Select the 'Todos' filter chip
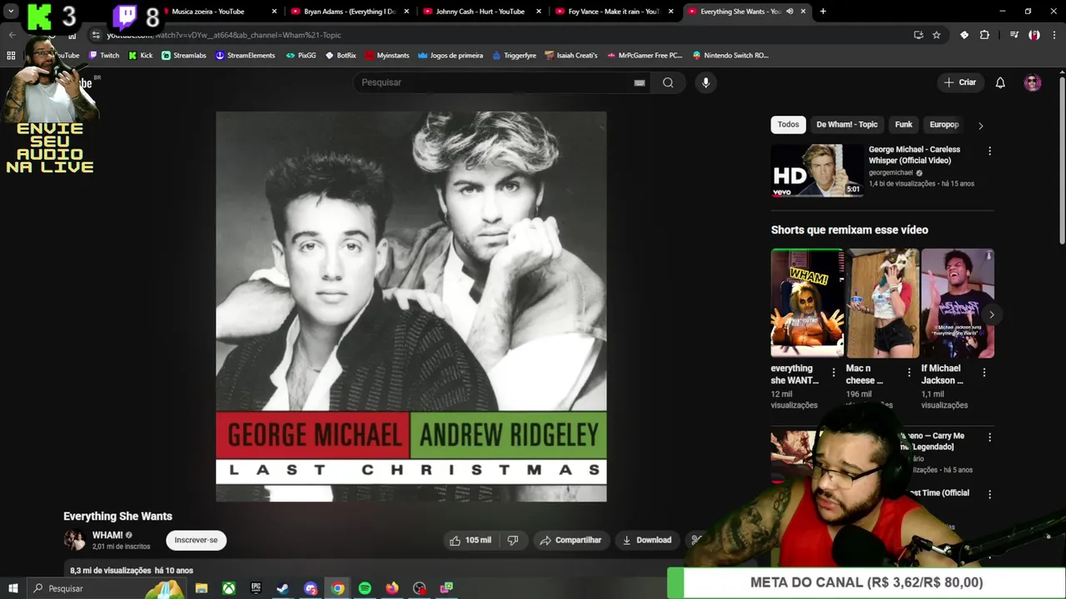1066x599 pixels. coord(788,125)
